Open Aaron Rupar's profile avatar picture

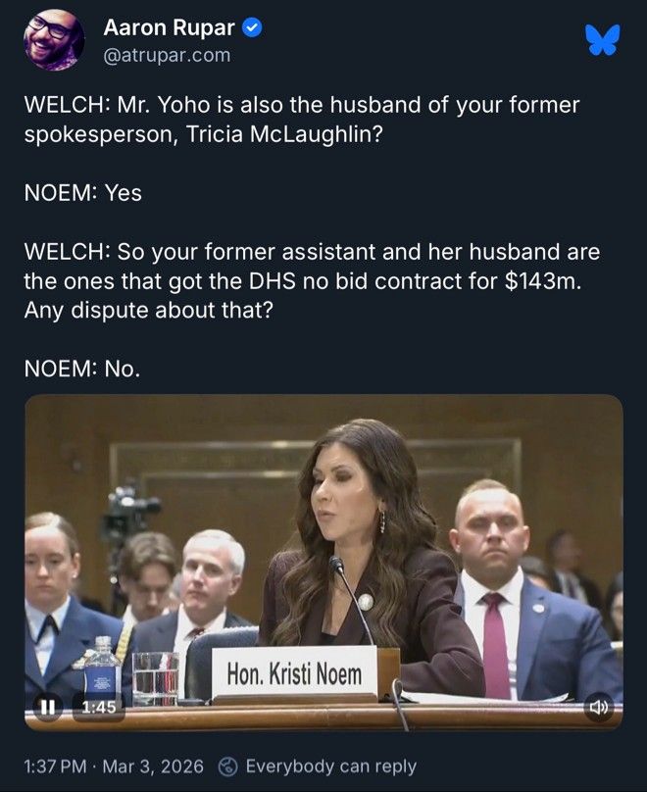(54, 39)
